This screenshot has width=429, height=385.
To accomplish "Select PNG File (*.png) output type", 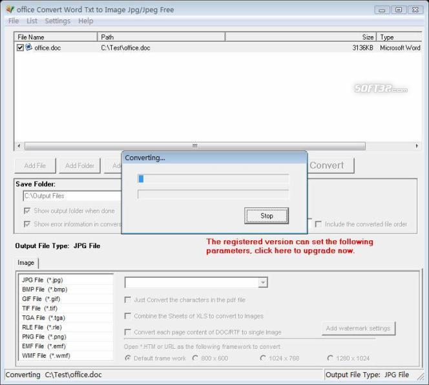I will coord(66,337).
